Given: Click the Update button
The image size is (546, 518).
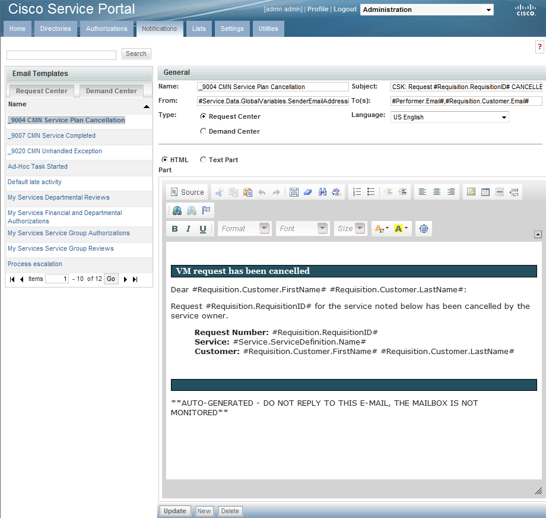Looking at the screenshot, I should pos(175,511).
